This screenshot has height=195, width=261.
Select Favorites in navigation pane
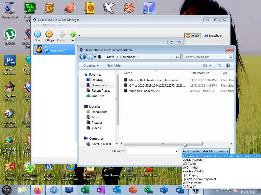95,75
